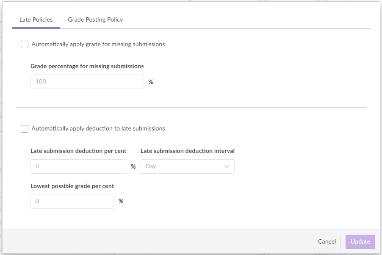The height and width of the screenshot is (255, 382).
Task: Click the 'Lowest possible grade per cent' label
Action: (x=72, y=186)
